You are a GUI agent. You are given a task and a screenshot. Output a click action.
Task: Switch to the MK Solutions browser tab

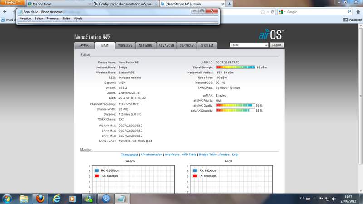point(59,4)
